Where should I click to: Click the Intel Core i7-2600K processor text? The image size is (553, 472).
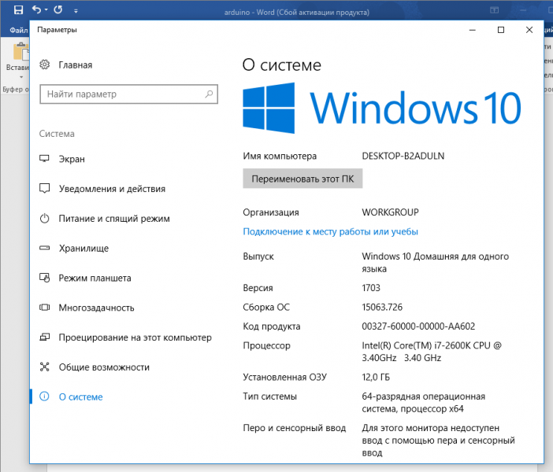(432, 352)
